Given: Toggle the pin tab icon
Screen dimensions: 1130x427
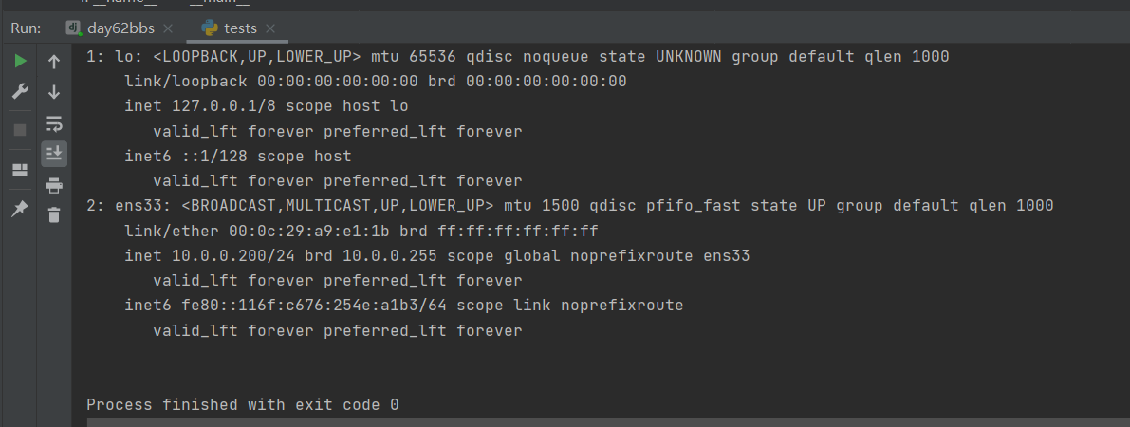Looking at the screenshot, I should [x=20, y=209].
